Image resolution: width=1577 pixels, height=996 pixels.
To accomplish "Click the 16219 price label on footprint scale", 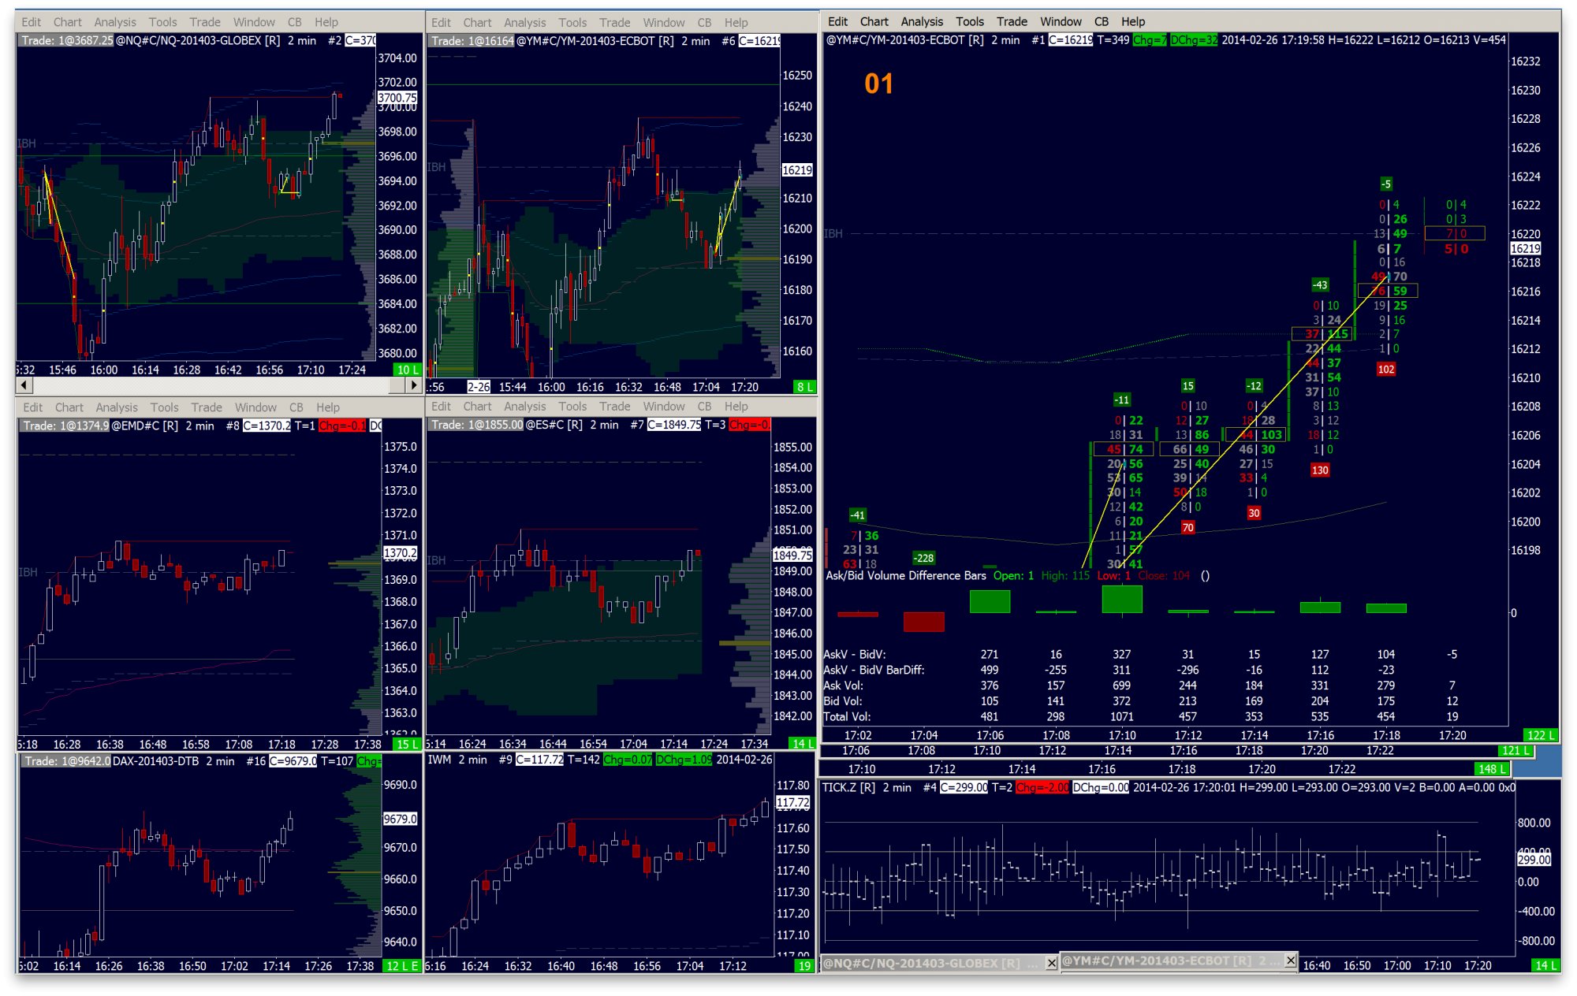I will pyautogui.click(x=1525, y=248).
